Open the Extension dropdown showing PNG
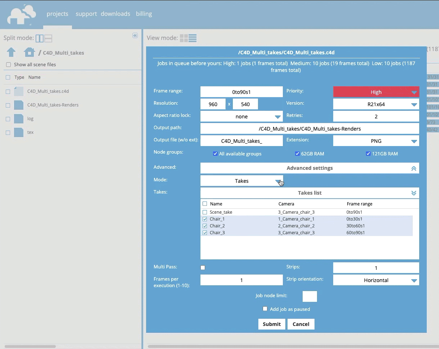Viewport: 439px width, 349px height. point(376,141)
